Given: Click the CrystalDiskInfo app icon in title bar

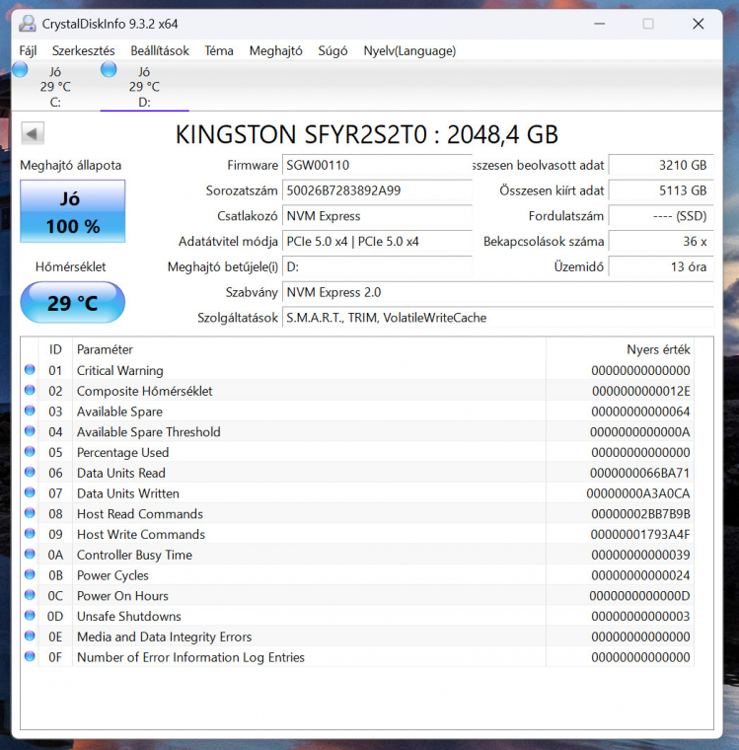Looking at the screenshot, I should (x=28, y=24).
